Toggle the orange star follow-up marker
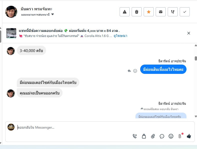 pos(149,12)
